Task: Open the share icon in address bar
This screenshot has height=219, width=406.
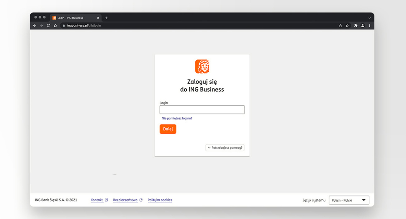Action: pyautogui.click(x=340, y=26)
